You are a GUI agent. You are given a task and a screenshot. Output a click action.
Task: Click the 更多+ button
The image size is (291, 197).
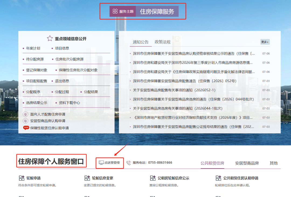pos(265,42)
